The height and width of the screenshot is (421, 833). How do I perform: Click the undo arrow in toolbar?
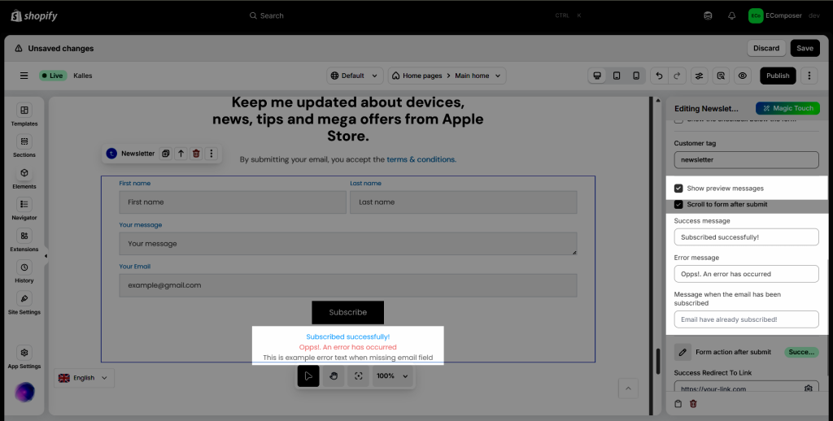[x=660, y=76]
